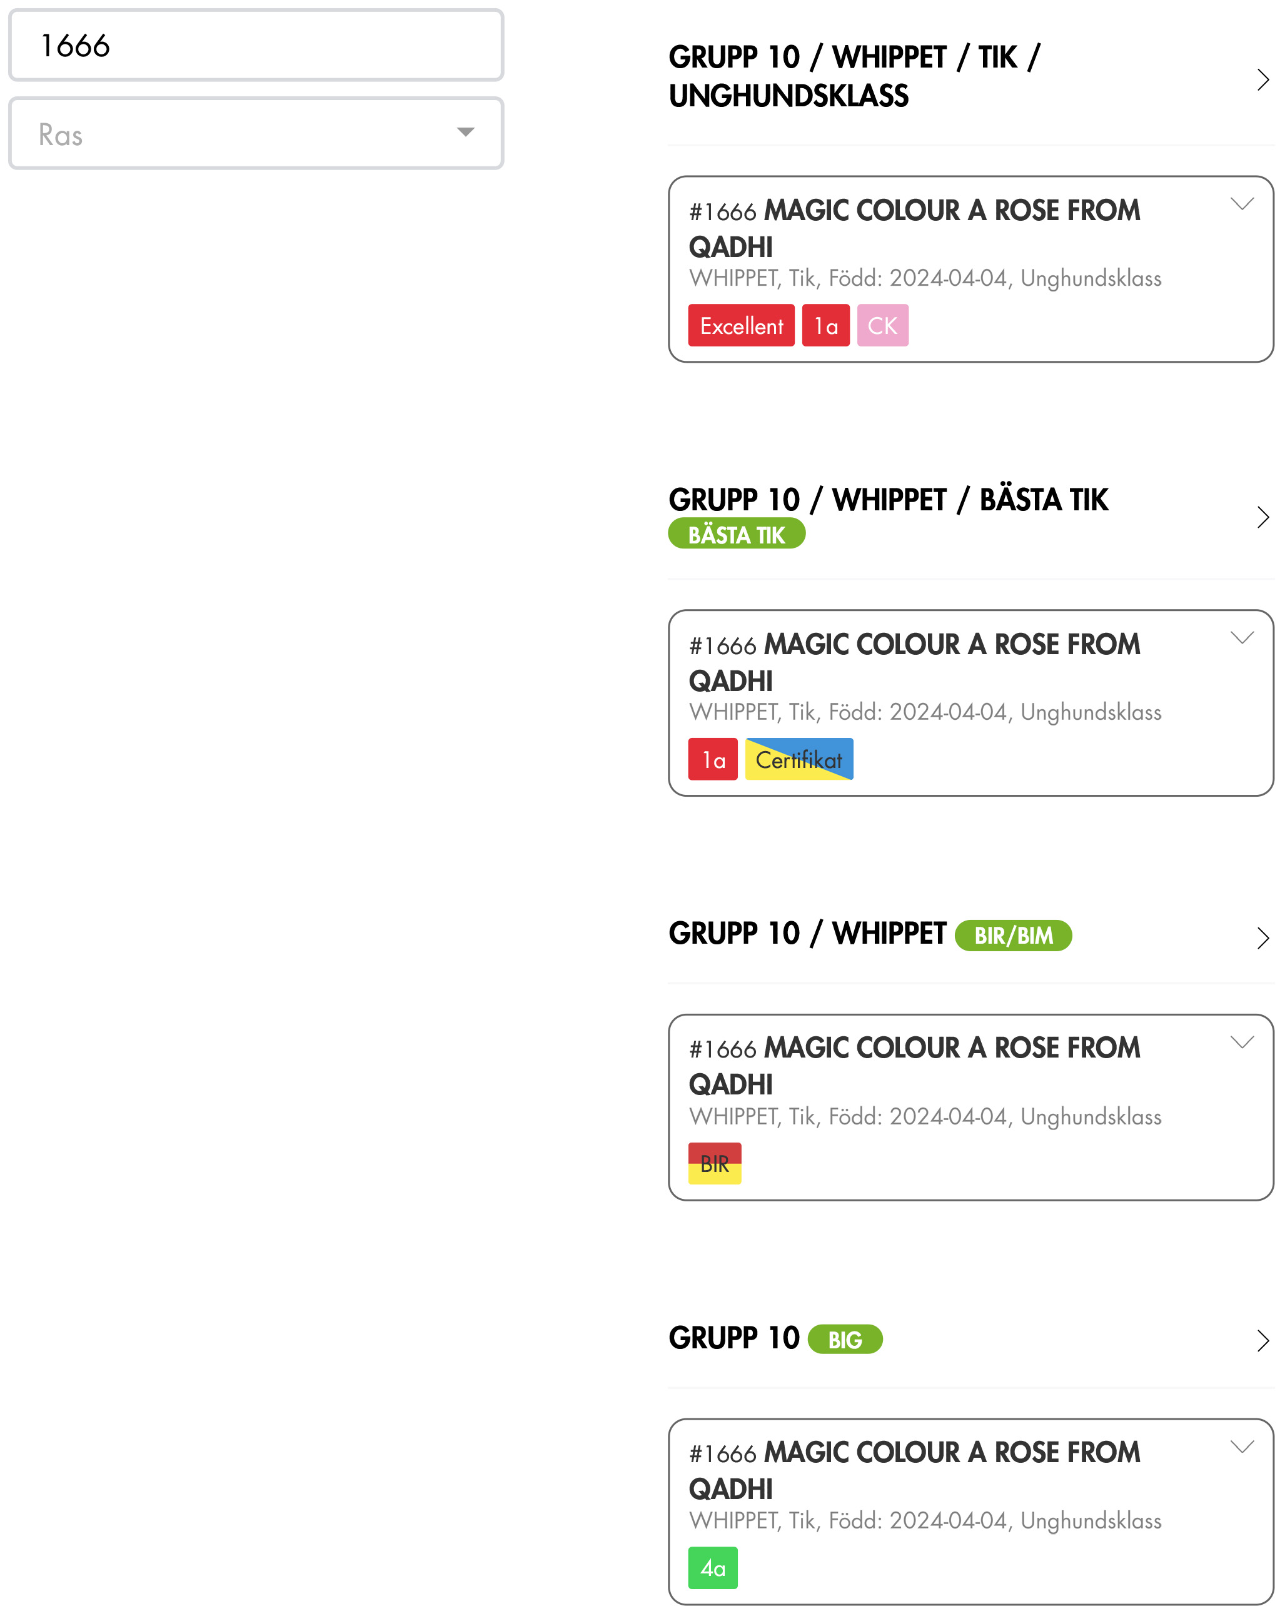Click the green BIR/BIM pill label
The image size is (1280, 1611).
point(1012,936)
